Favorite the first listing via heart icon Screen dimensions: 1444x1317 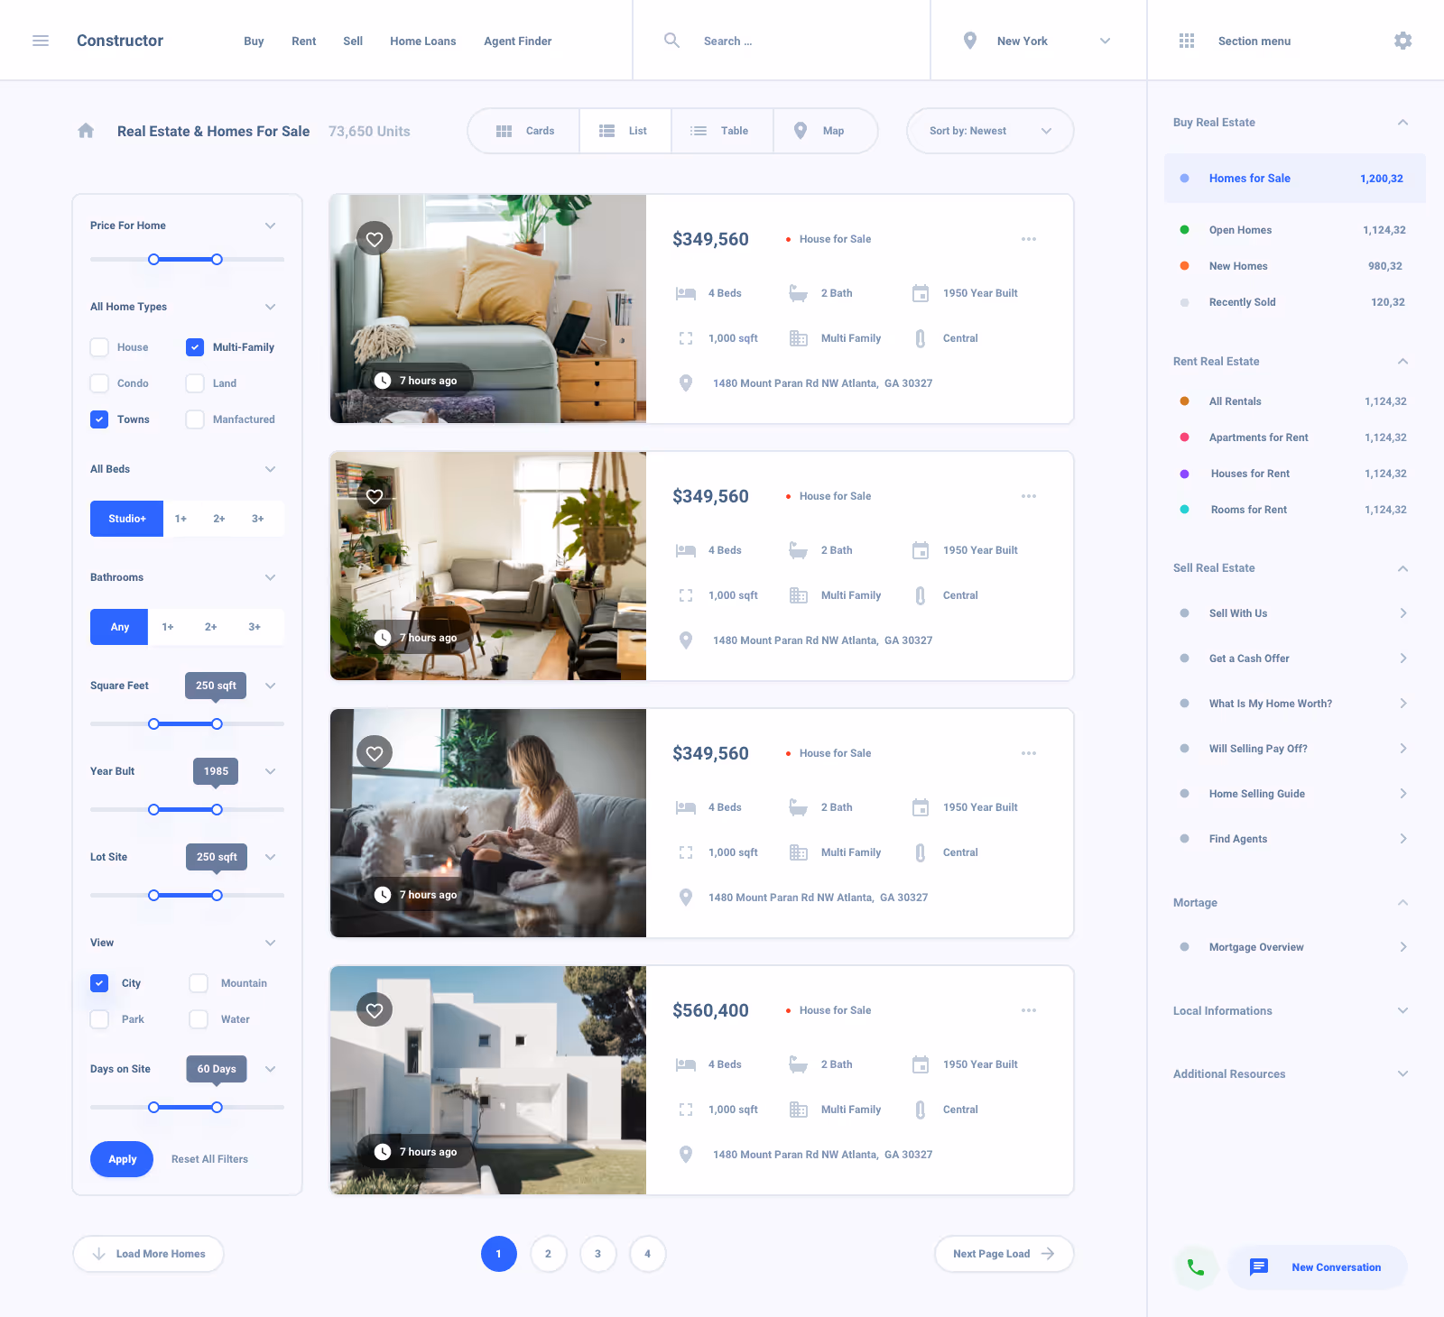375,238
